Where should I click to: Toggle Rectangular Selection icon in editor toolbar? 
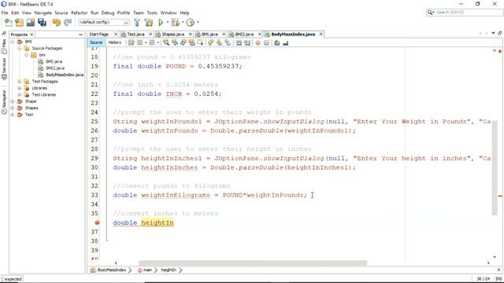200,42
